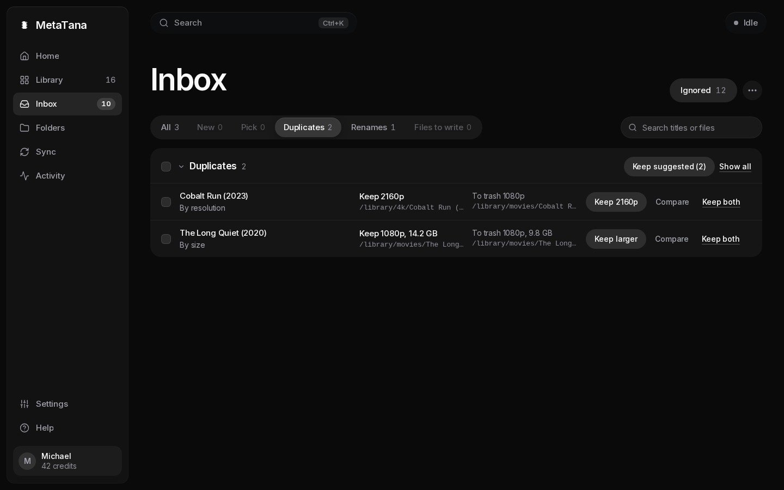Focus the top Search field
The image size is (784, 490).
pyautogui.click(x=254, y=23)
